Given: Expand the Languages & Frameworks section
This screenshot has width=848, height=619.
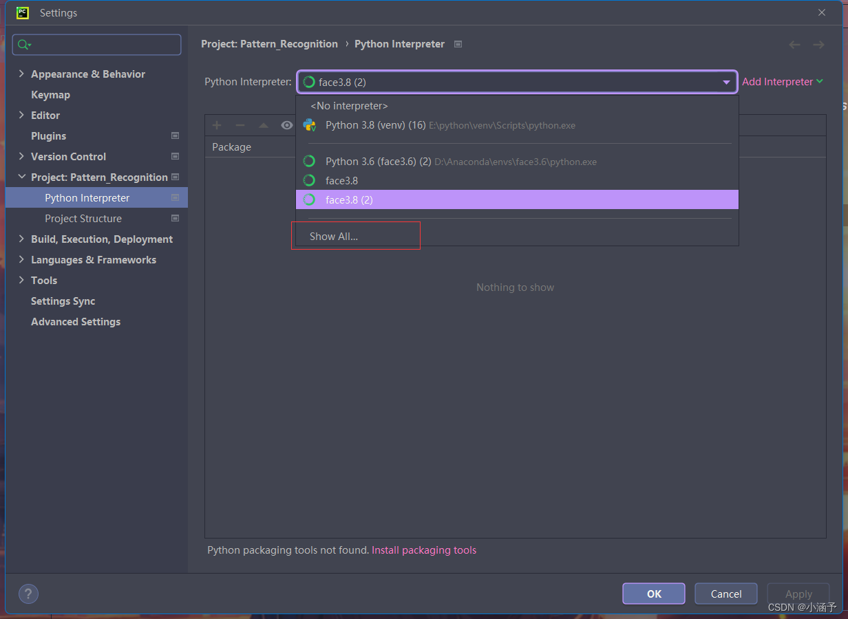Looking at the screenshot, I should 93,259.
